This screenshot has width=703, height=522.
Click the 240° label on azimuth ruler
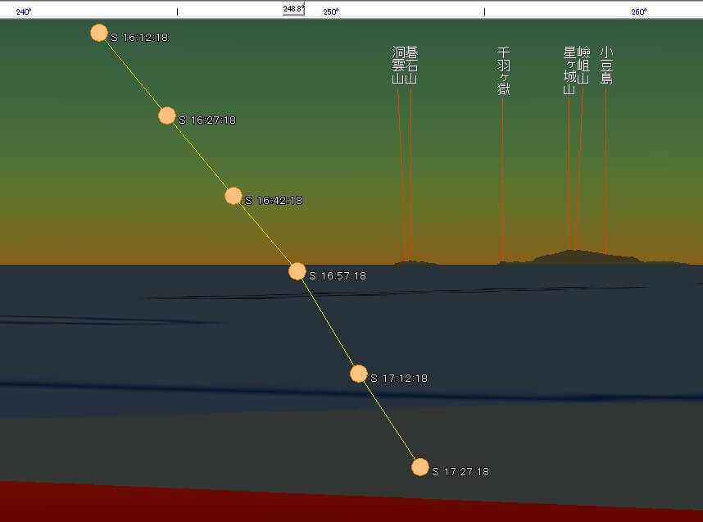coord(24,11)
